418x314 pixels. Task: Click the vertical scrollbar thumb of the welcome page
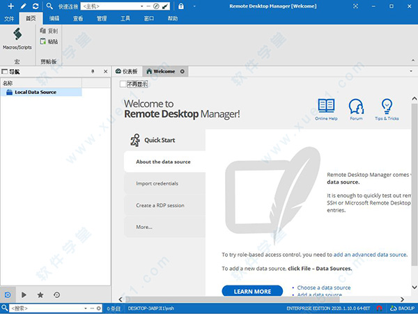click(x=415, y=185)
